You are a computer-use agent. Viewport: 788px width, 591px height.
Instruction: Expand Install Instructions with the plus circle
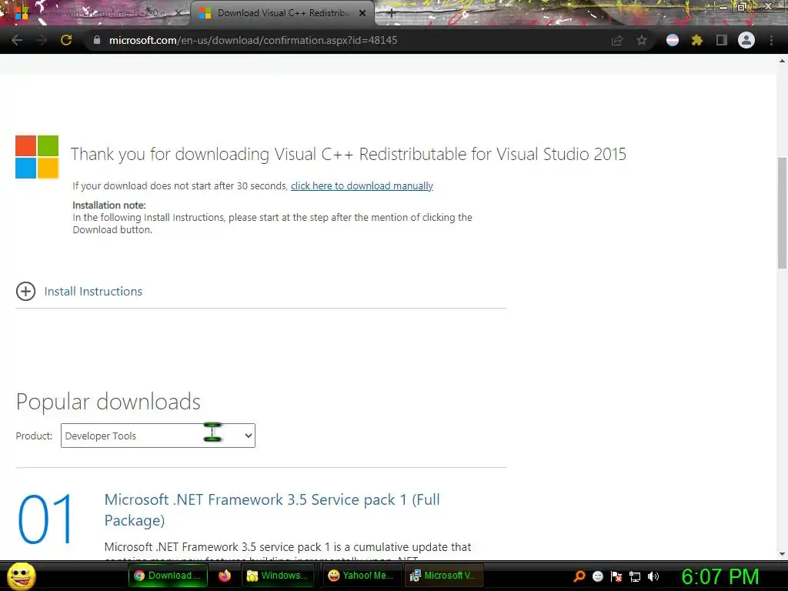click(x=25, y=291)
